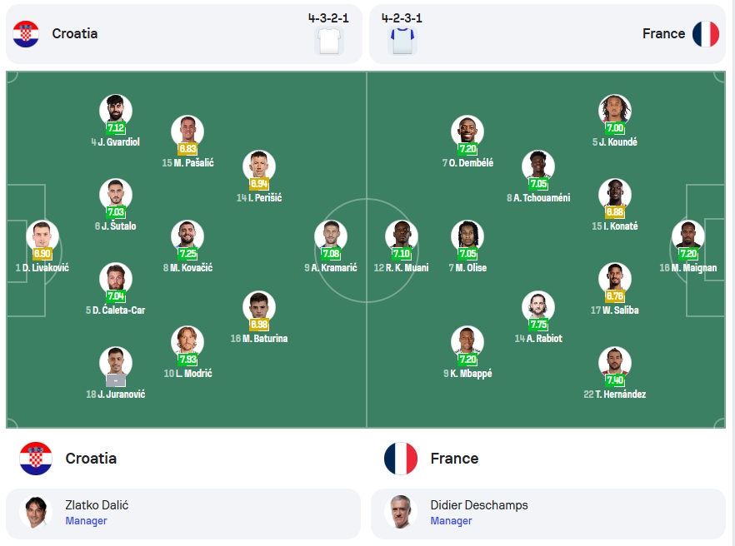Click the 4-3-2-1 formation label
This screenshot has height=546, width=735.
[328, 17]
